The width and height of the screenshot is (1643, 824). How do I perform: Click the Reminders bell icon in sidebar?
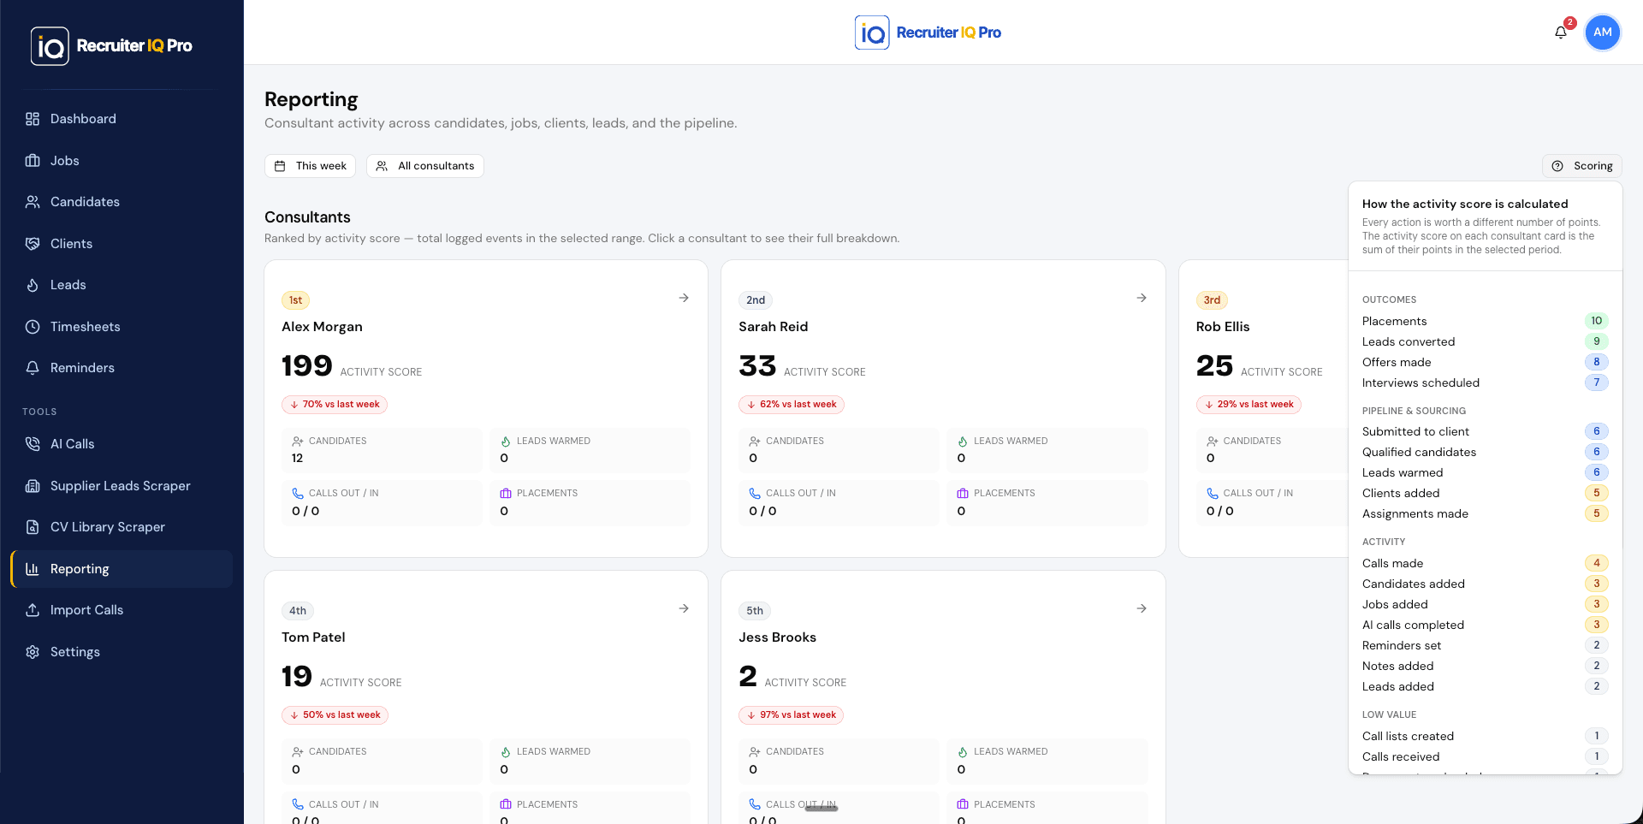click(x=33, y=368)
